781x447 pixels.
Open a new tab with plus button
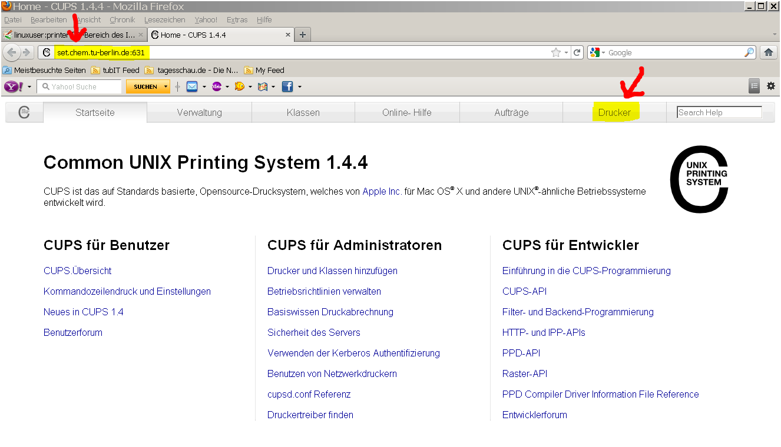click(x=303, y=35)
